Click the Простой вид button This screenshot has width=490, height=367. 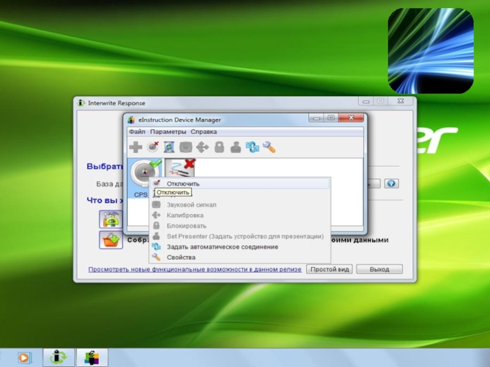(329, 269)
